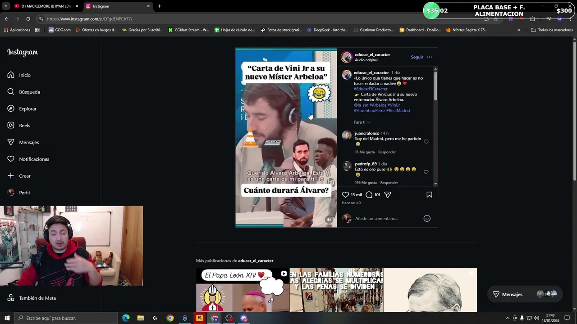577x324 pixels.
Task: Open the @la_ser mention link
Action: 361,105
